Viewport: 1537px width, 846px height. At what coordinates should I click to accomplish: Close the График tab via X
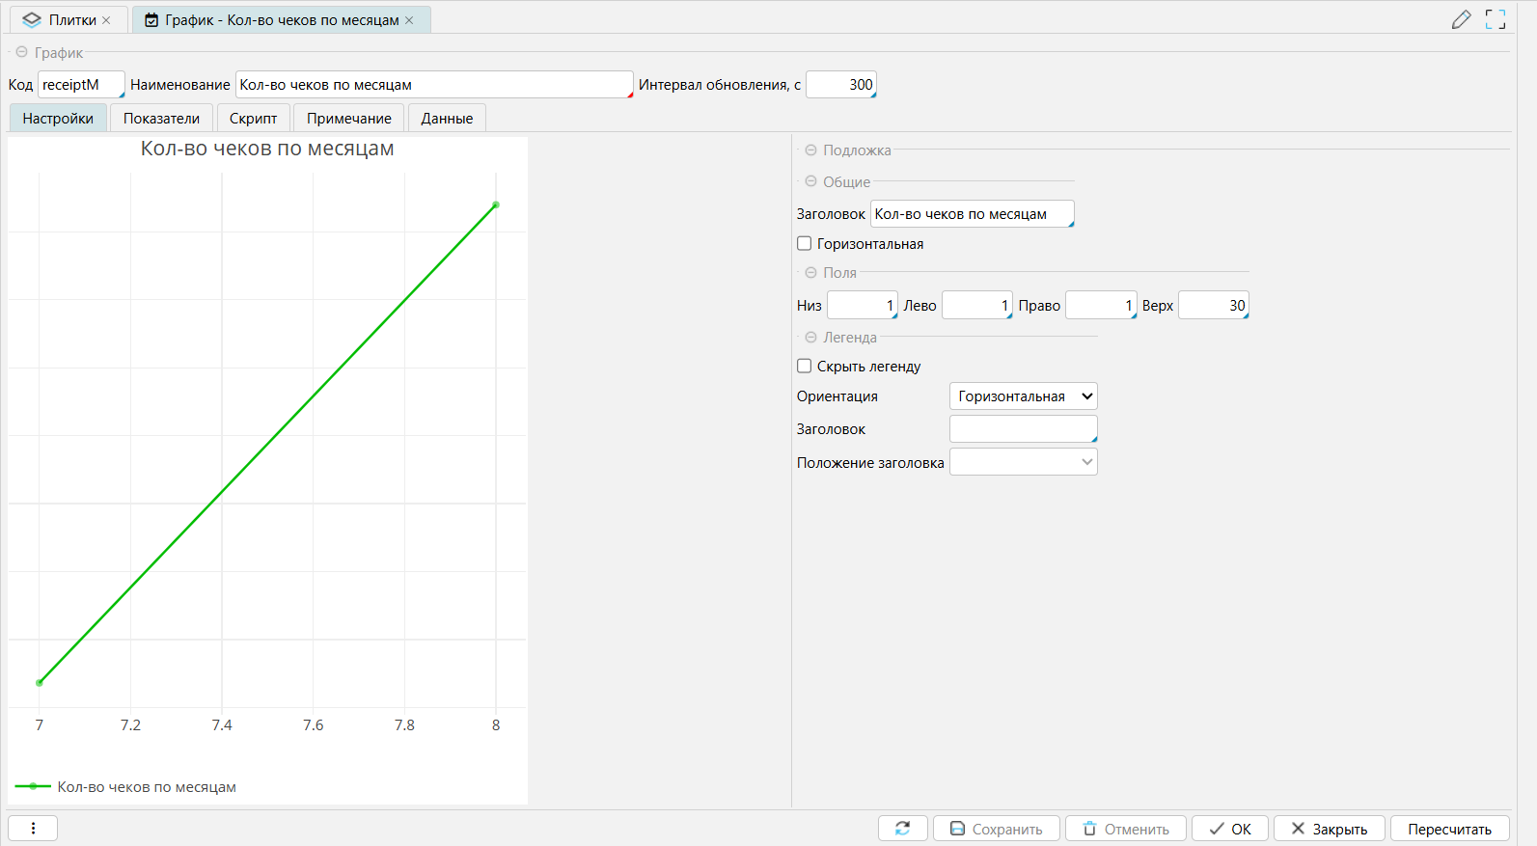click(409, 20)
